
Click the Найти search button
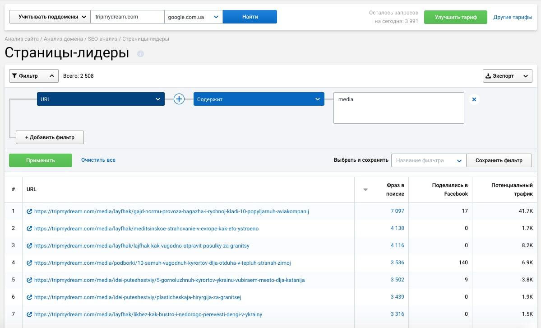[250, 17]
